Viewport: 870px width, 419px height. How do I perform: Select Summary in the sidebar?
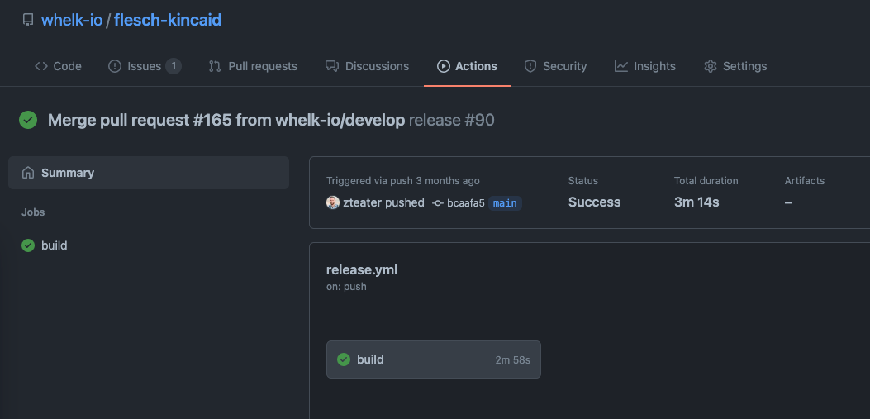point(149,173)
